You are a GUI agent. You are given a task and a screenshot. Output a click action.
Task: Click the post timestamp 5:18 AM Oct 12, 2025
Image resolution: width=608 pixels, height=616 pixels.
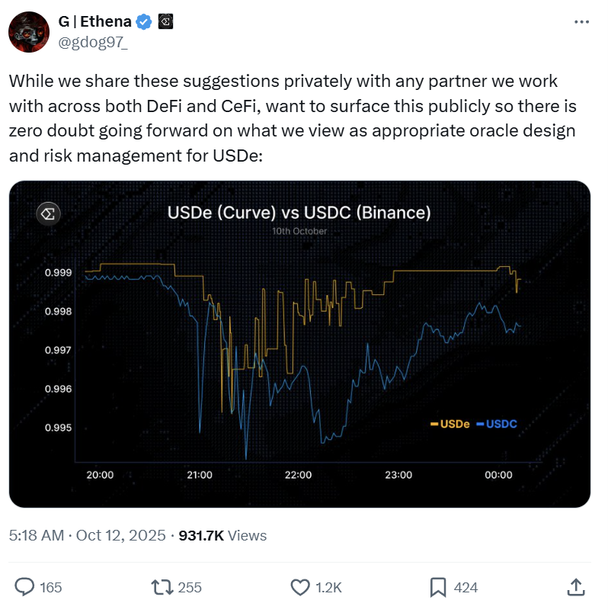(88, 535)
